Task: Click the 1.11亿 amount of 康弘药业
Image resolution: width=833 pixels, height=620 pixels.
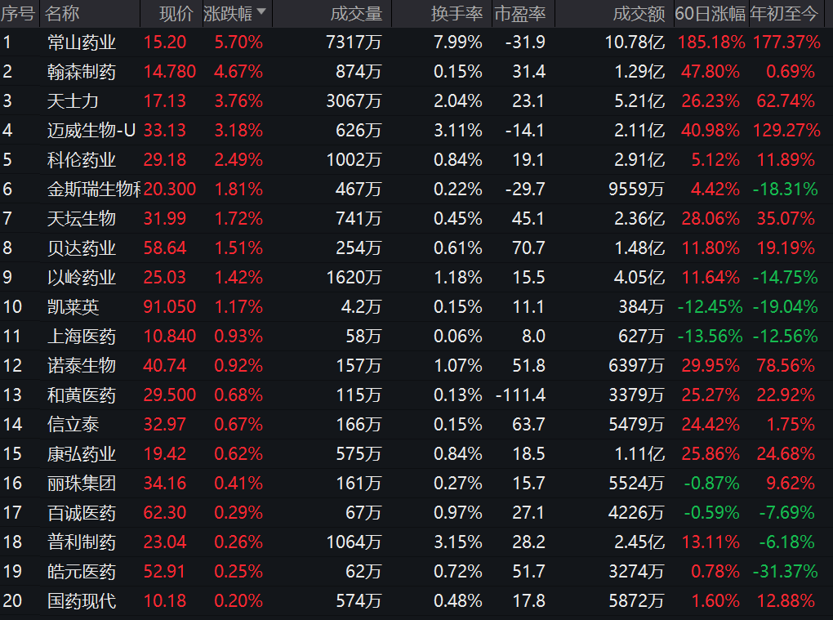Action: tap(639, 454)
